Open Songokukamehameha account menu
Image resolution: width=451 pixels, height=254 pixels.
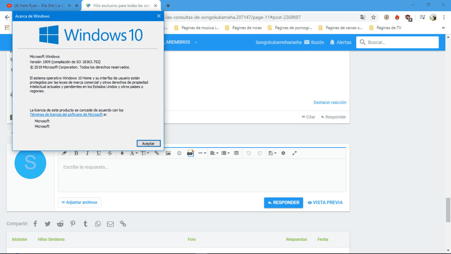point(278,43)
